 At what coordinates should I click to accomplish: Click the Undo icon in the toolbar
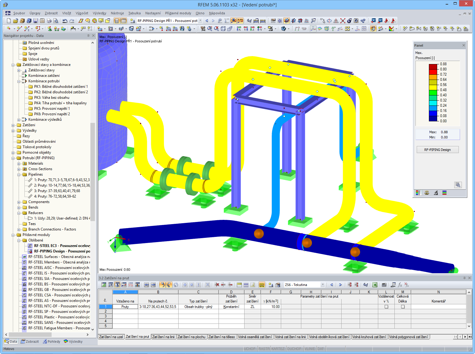[x=65, y=21]
